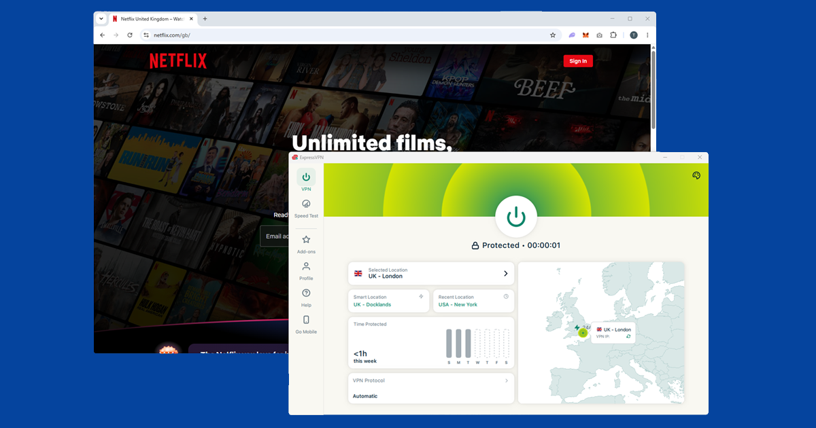The width and height of the screenshot is (816, 428).
Task: Click the Chrome vertical scrollbar
Action: 653,88
